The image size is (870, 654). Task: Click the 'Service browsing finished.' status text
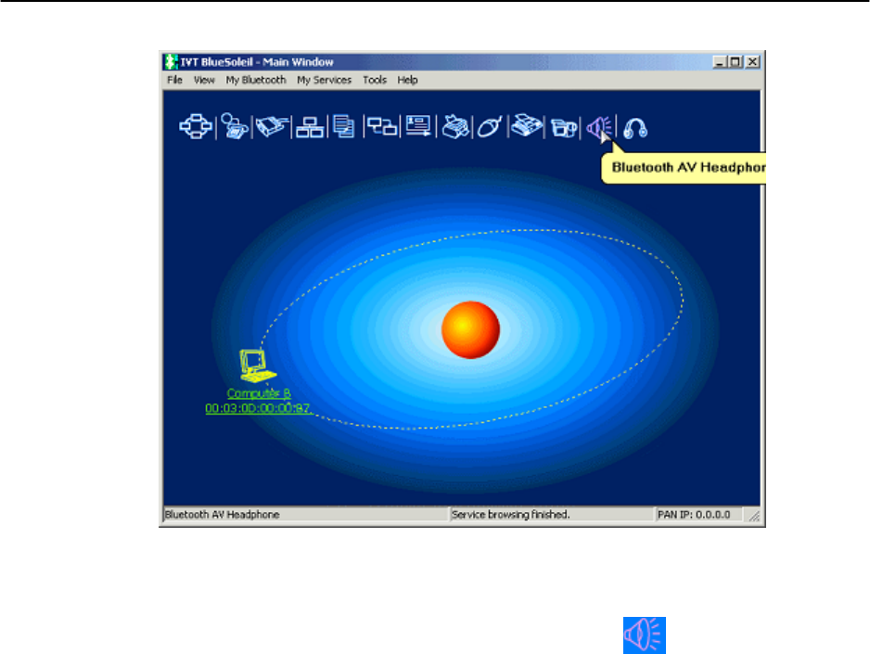pos(510,514)
